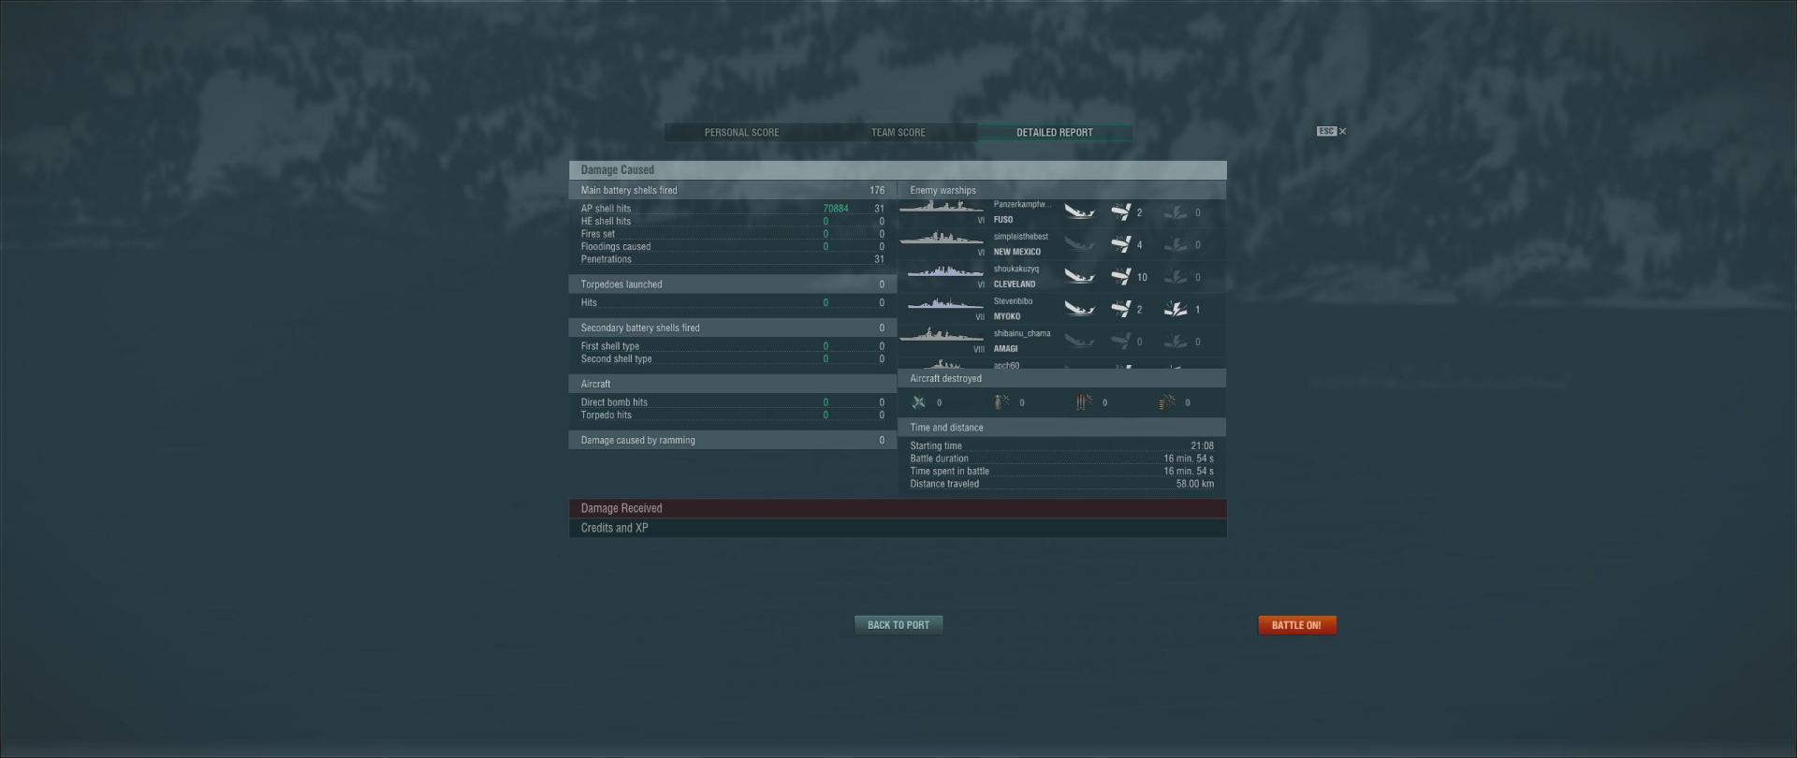This screenshot has height=758, width=1797.
Task: Click the critical hit icon in Myoko row
Action: tap(1176, 309)
